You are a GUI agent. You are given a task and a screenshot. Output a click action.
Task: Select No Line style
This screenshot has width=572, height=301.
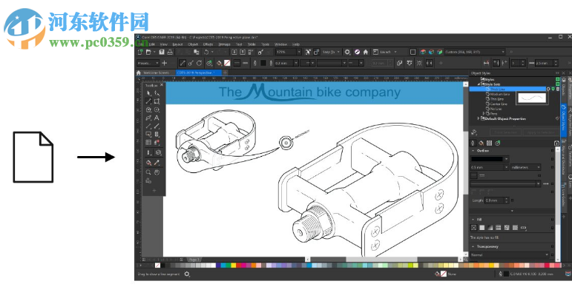click(x=496, y=109)
